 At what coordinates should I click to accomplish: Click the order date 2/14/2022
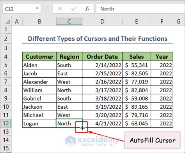(x=102, y=65)
